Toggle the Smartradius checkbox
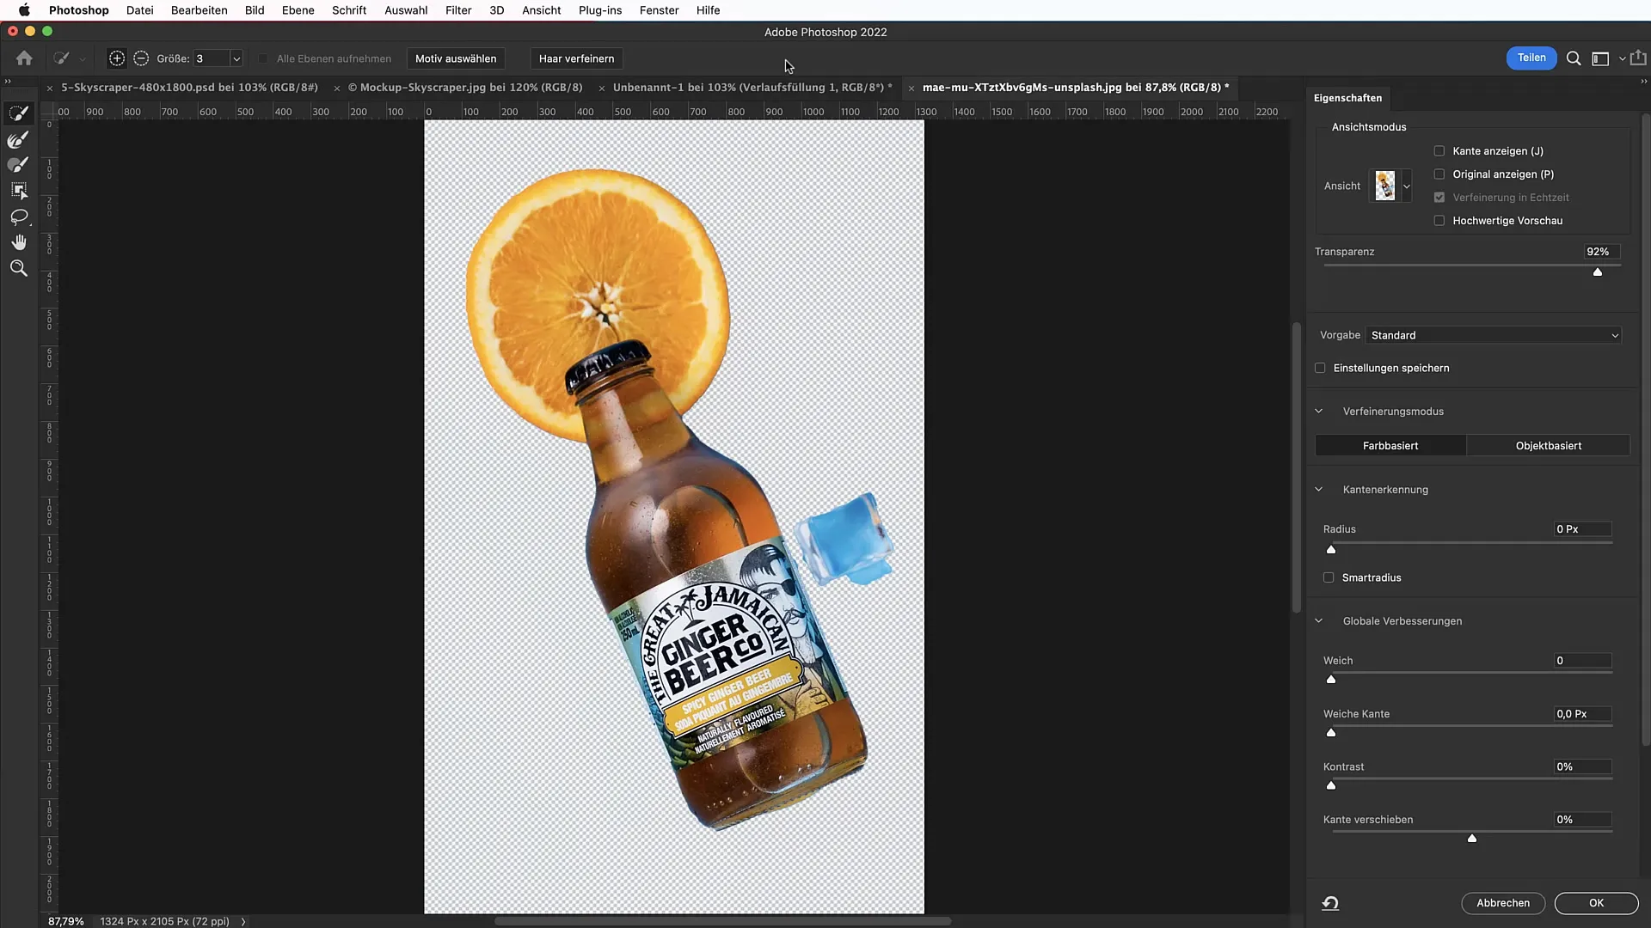 tap(1329, 577)
